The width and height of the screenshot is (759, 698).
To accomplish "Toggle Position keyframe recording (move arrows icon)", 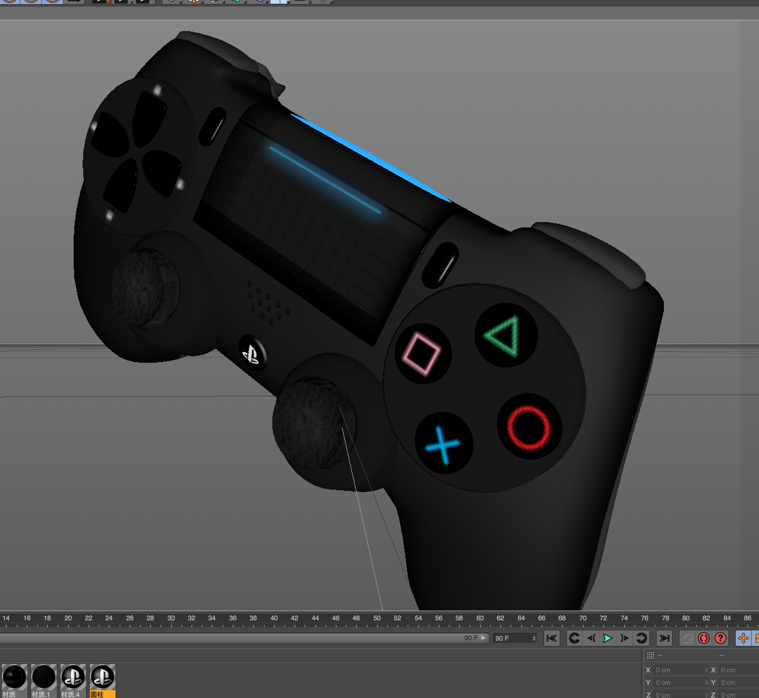I will 743,638.
